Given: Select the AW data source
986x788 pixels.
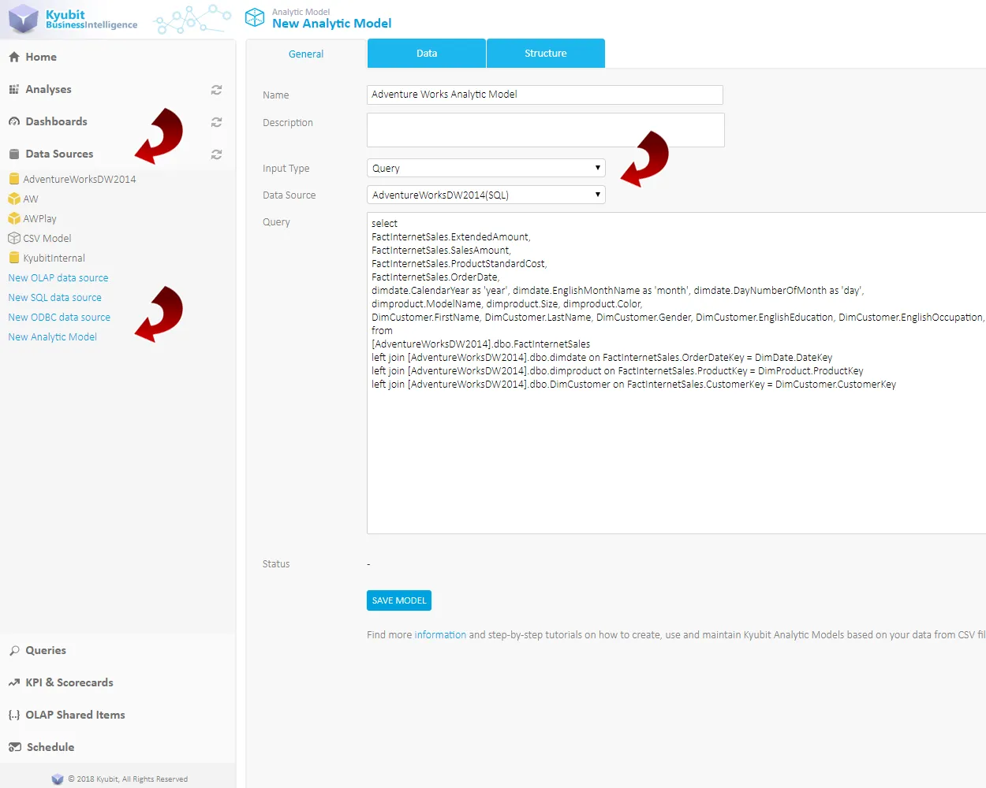Looking at the screenshot, I should pos(31,199).
